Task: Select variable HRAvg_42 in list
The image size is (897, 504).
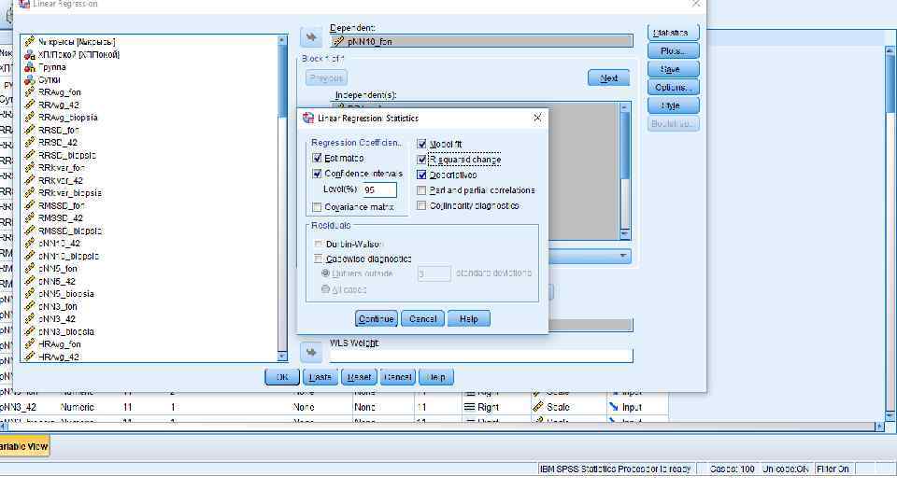Action: point(59,357)
